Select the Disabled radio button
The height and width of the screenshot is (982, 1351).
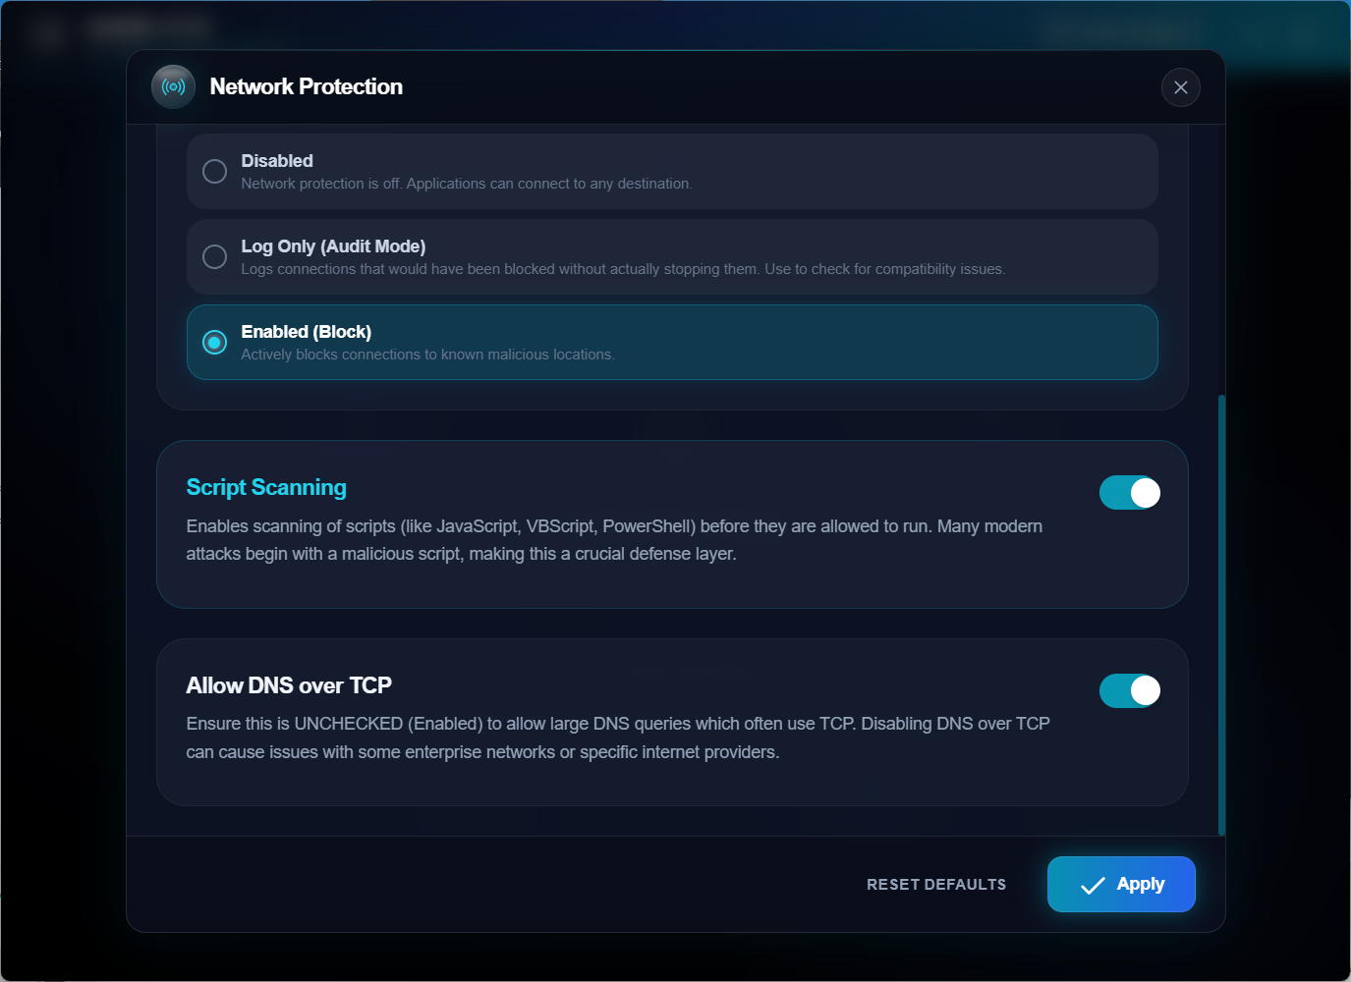[x=214, y=172]
